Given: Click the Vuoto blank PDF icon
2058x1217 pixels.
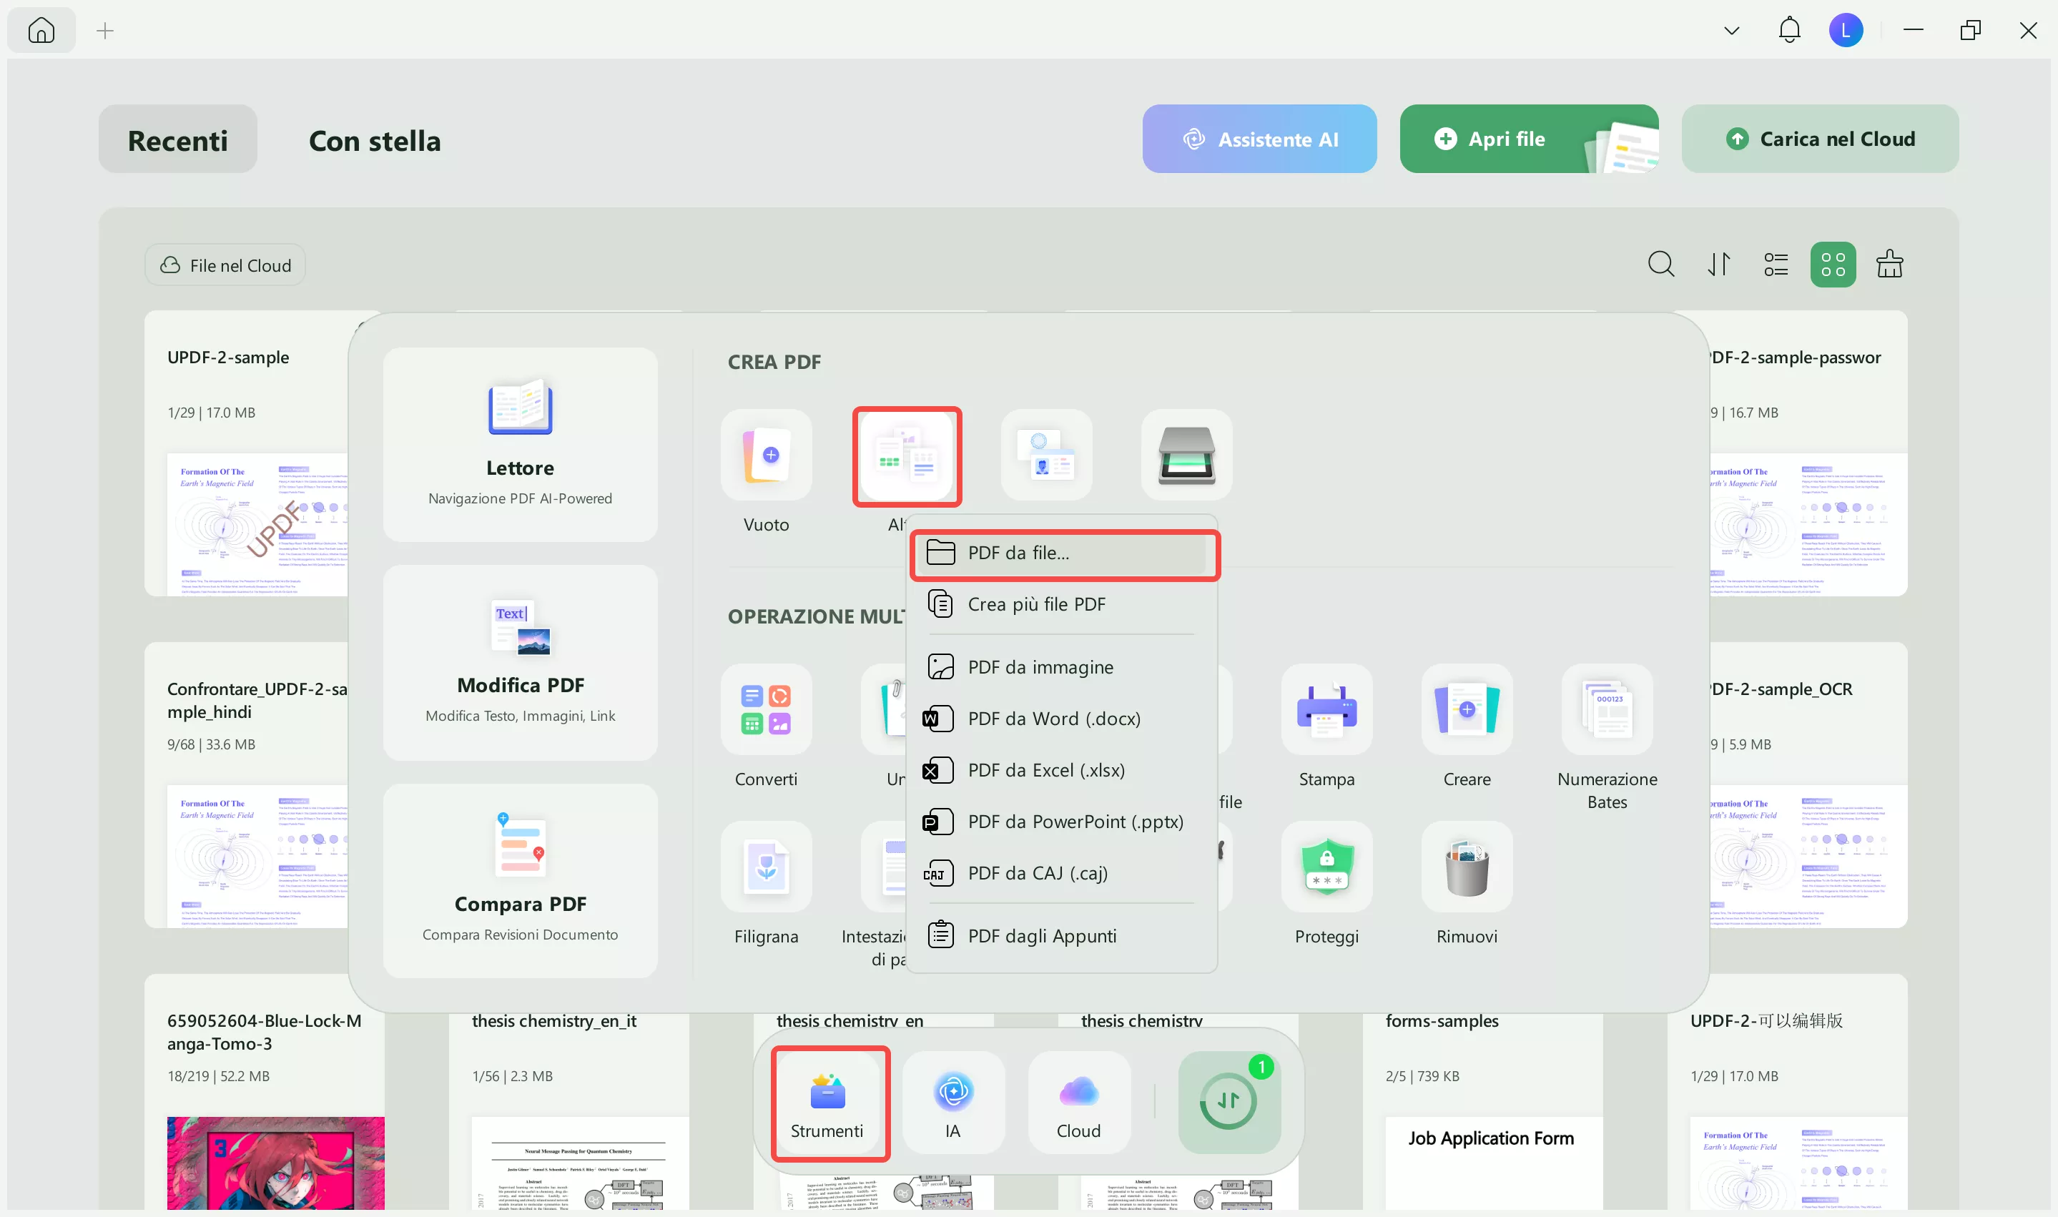Looking at the screenshot, I should click(x=766, y=455).
